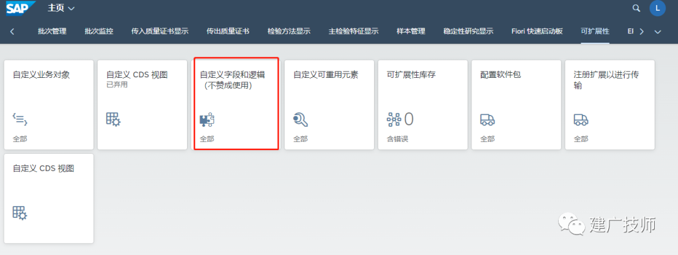Expand the 主页 dropdown menu
This screenshot has height=255, width=678.
tap(61, 8)
